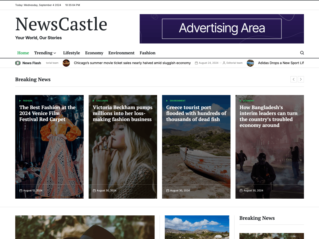
Task: Select the Home navigation item
Action: (23, 53)
